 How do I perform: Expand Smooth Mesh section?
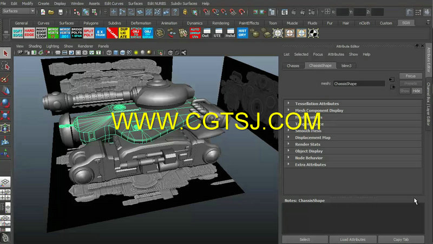(353, 131)
